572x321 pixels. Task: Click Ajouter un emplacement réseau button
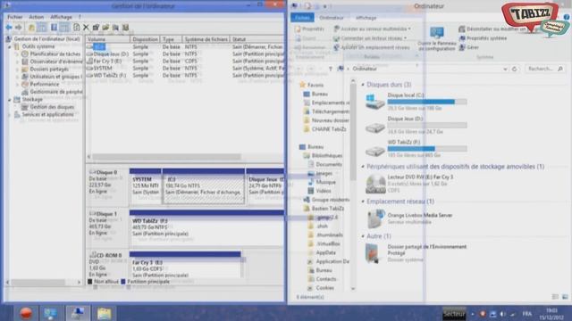[372, 47]
